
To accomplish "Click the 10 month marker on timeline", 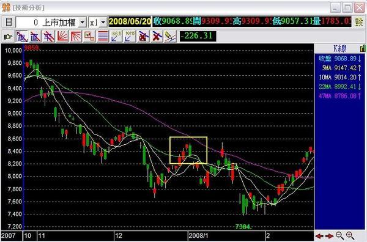I will (x=28, y=235).
